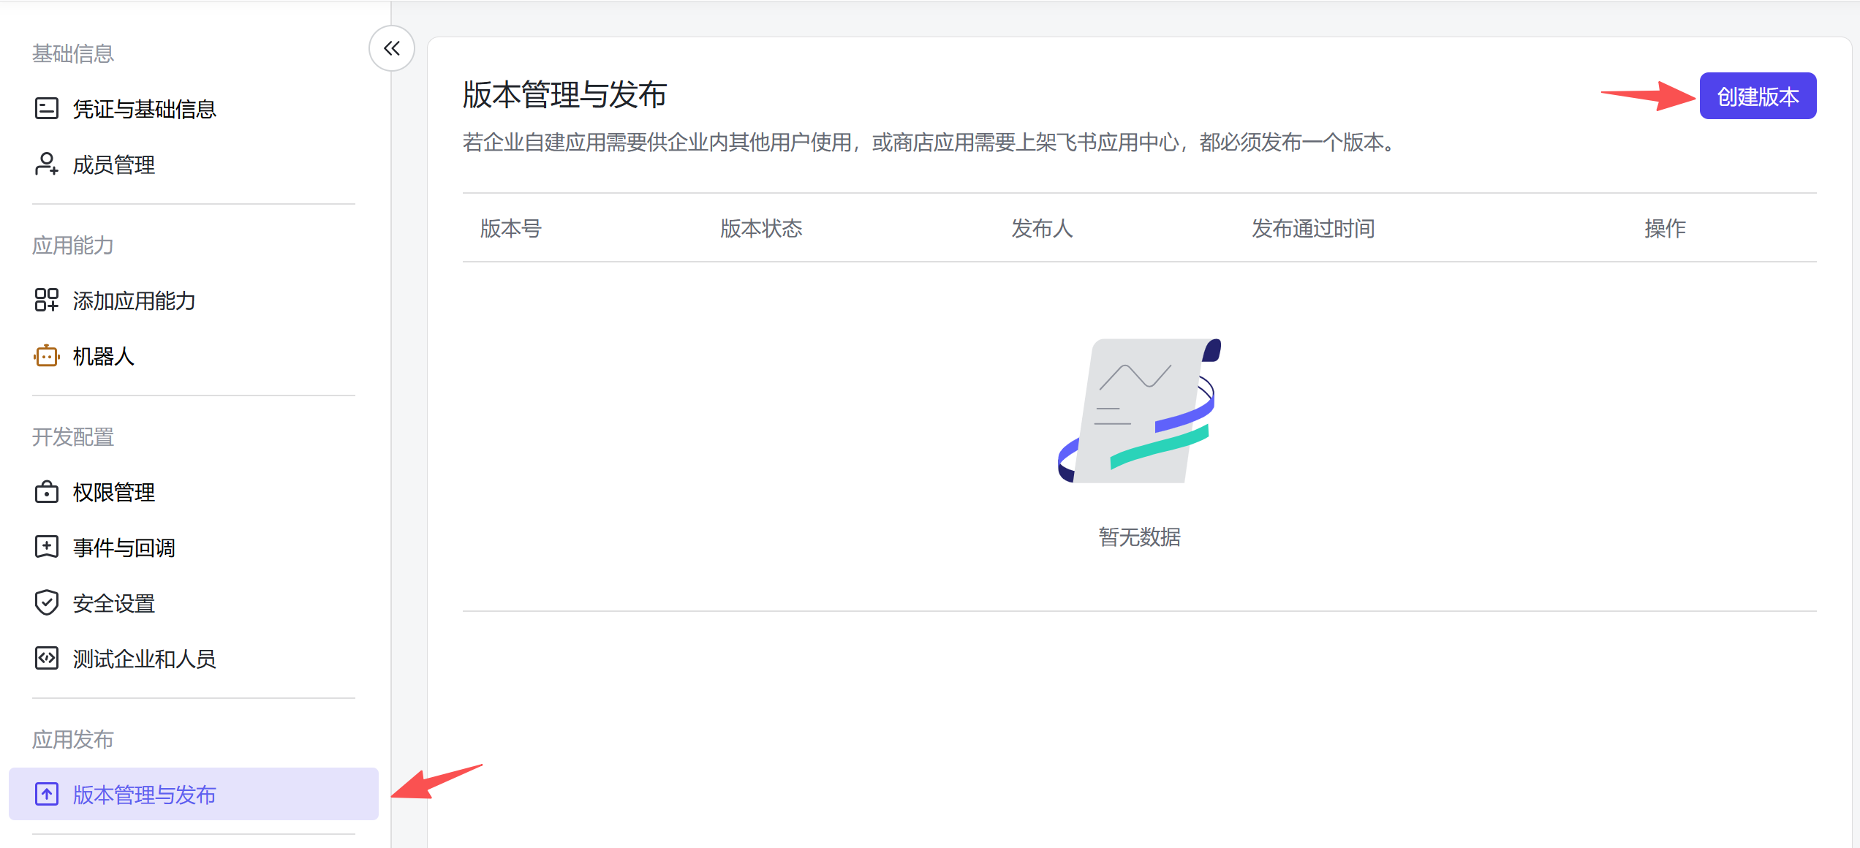Click the version release upload icon
The image size is (1860, 848).
(46, 794)
